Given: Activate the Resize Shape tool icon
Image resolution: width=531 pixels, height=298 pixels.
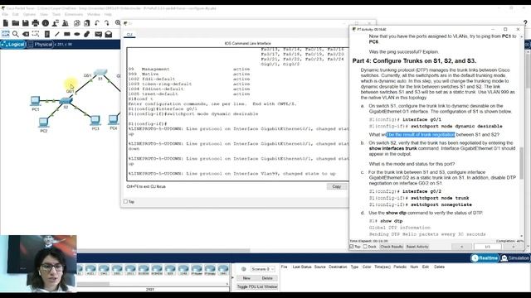Looking at the screenshot, I should (36, 34).
